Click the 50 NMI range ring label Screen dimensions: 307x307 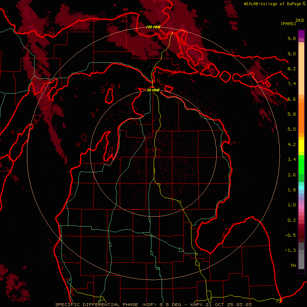point(153,90)
